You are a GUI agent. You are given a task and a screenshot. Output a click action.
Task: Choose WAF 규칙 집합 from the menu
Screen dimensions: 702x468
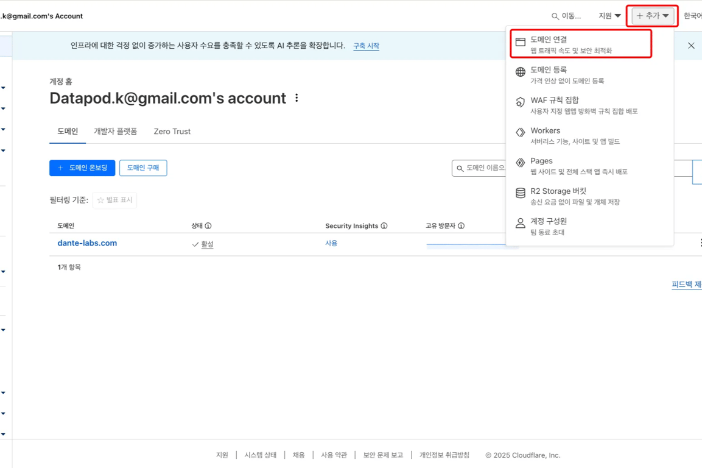click(x=589, y=105)
